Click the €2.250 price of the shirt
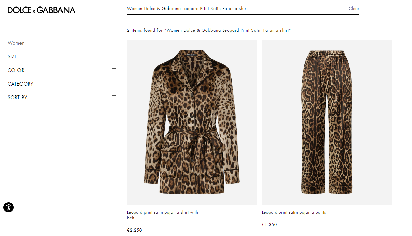This screenshot has width=412, height=236. pyautogui.click(x=135, y=230)
